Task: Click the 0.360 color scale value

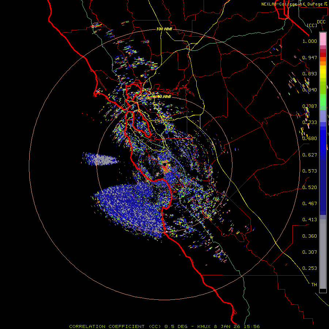Action: 310,236
